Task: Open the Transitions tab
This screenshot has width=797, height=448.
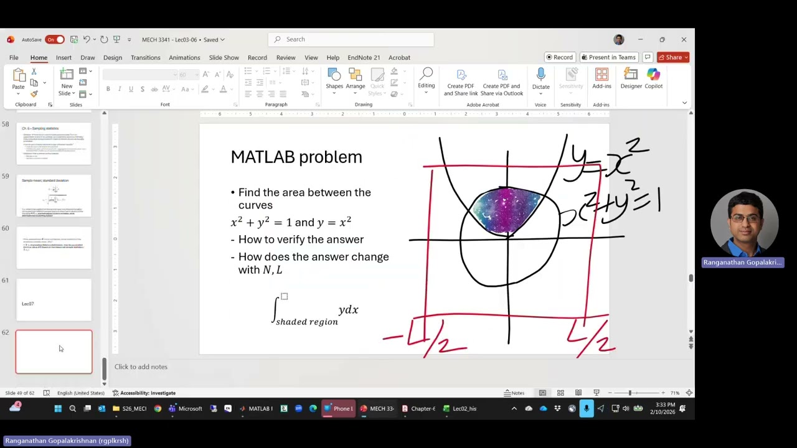Action: click(146, 57)
